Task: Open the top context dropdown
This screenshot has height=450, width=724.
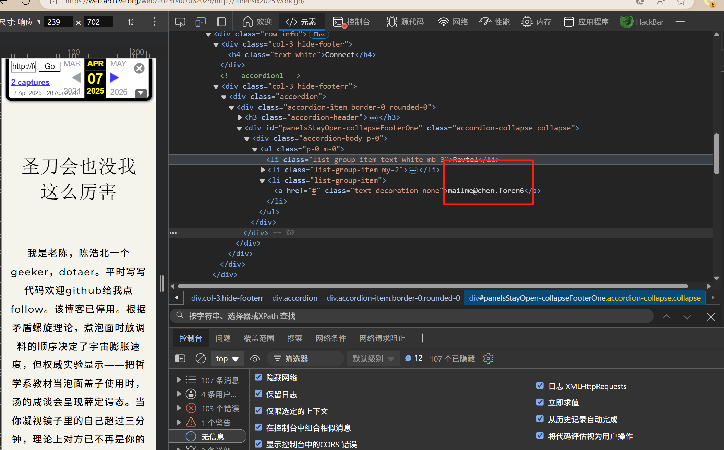Action: (x=227, y=359)
